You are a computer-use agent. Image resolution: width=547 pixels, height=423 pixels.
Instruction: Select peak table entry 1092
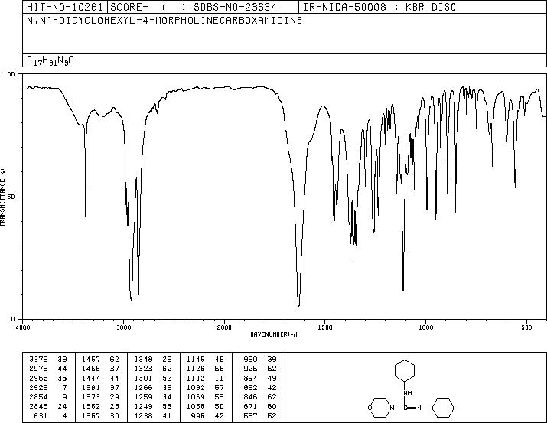196,387
